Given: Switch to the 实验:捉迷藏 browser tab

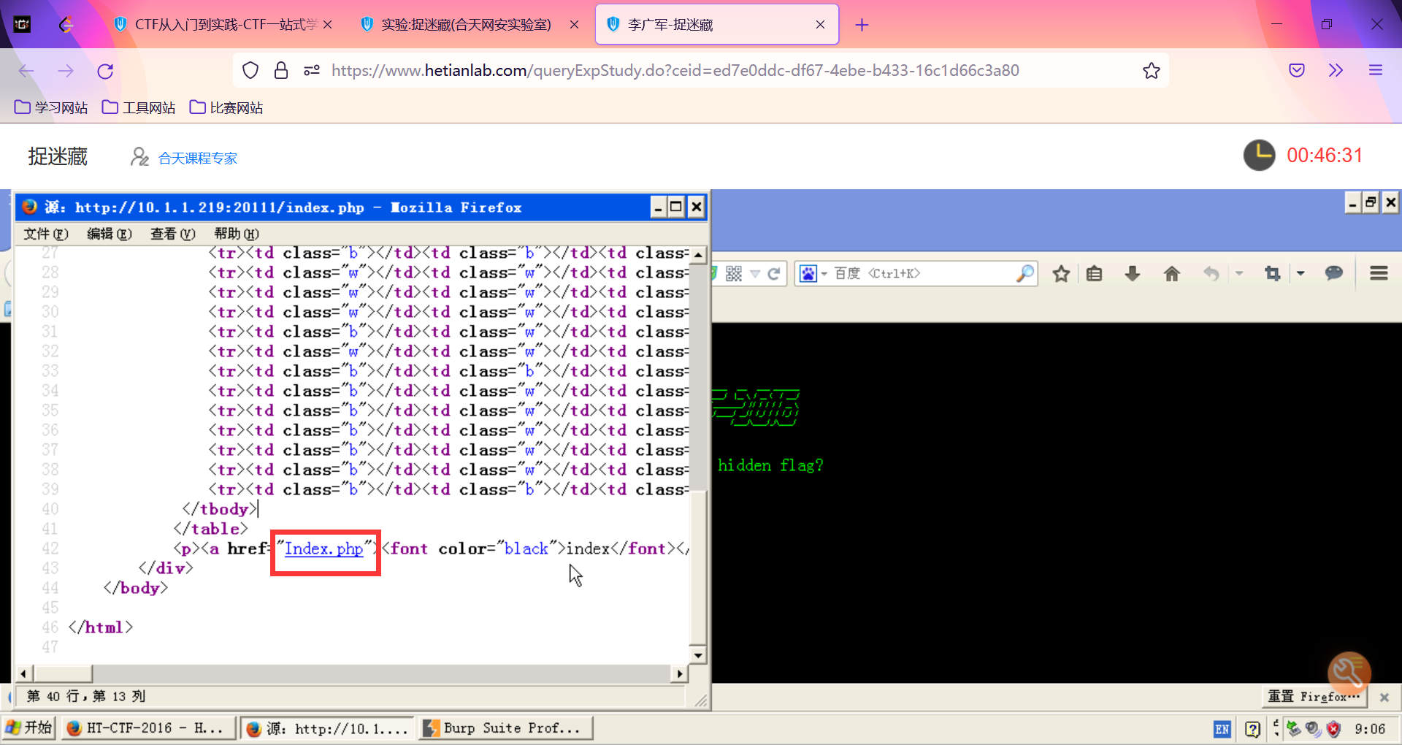Looking at the screenshot, I should click(467, 25).
